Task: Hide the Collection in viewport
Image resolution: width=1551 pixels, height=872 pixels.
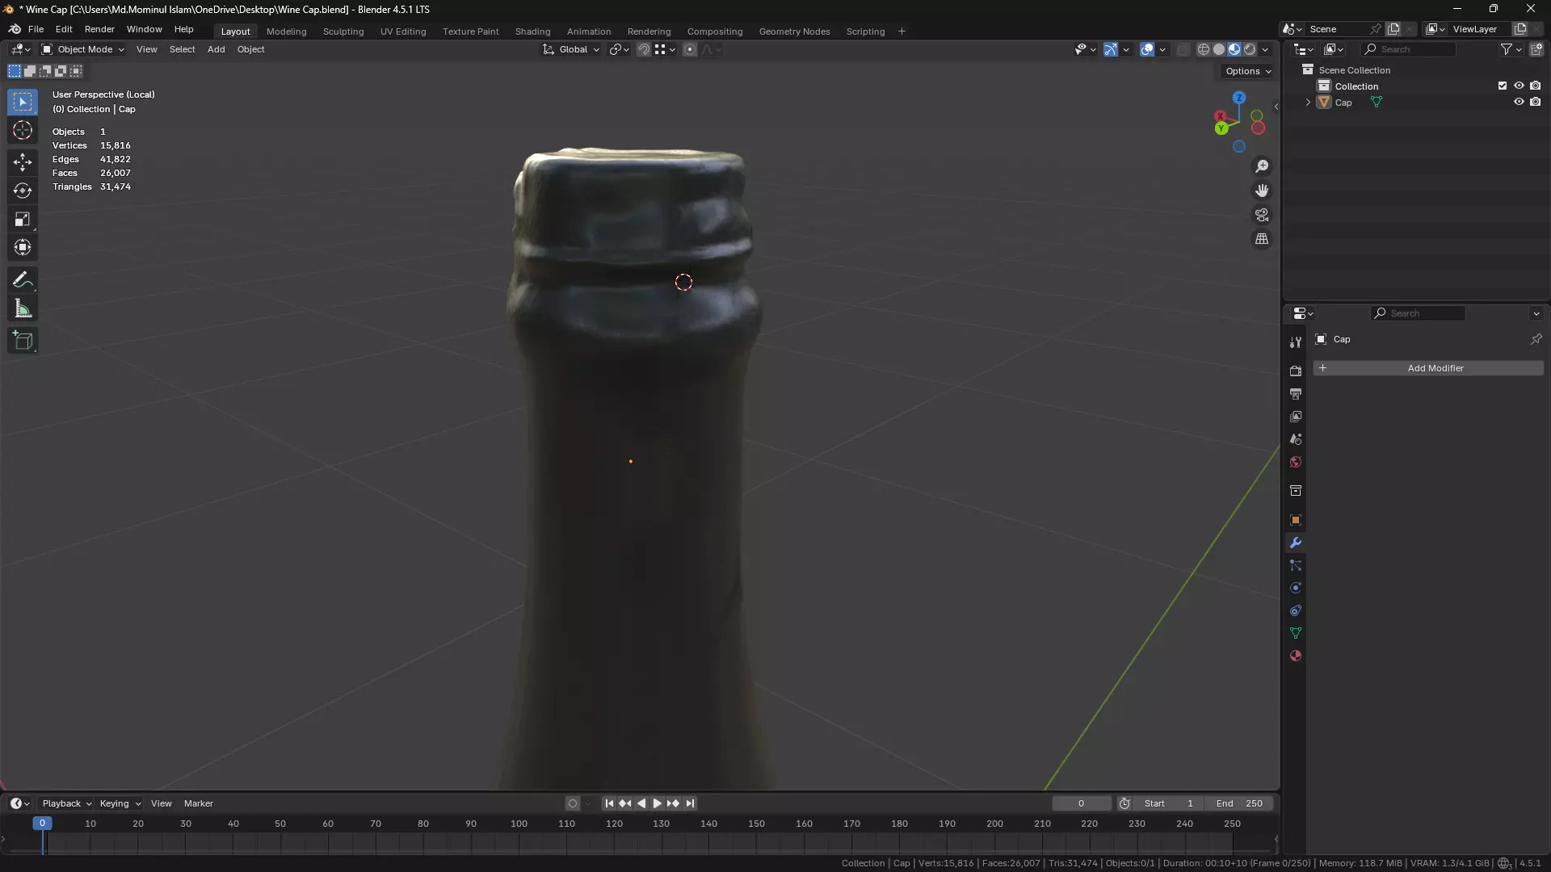Action: pyautogui.click(x=1519, y=86)
